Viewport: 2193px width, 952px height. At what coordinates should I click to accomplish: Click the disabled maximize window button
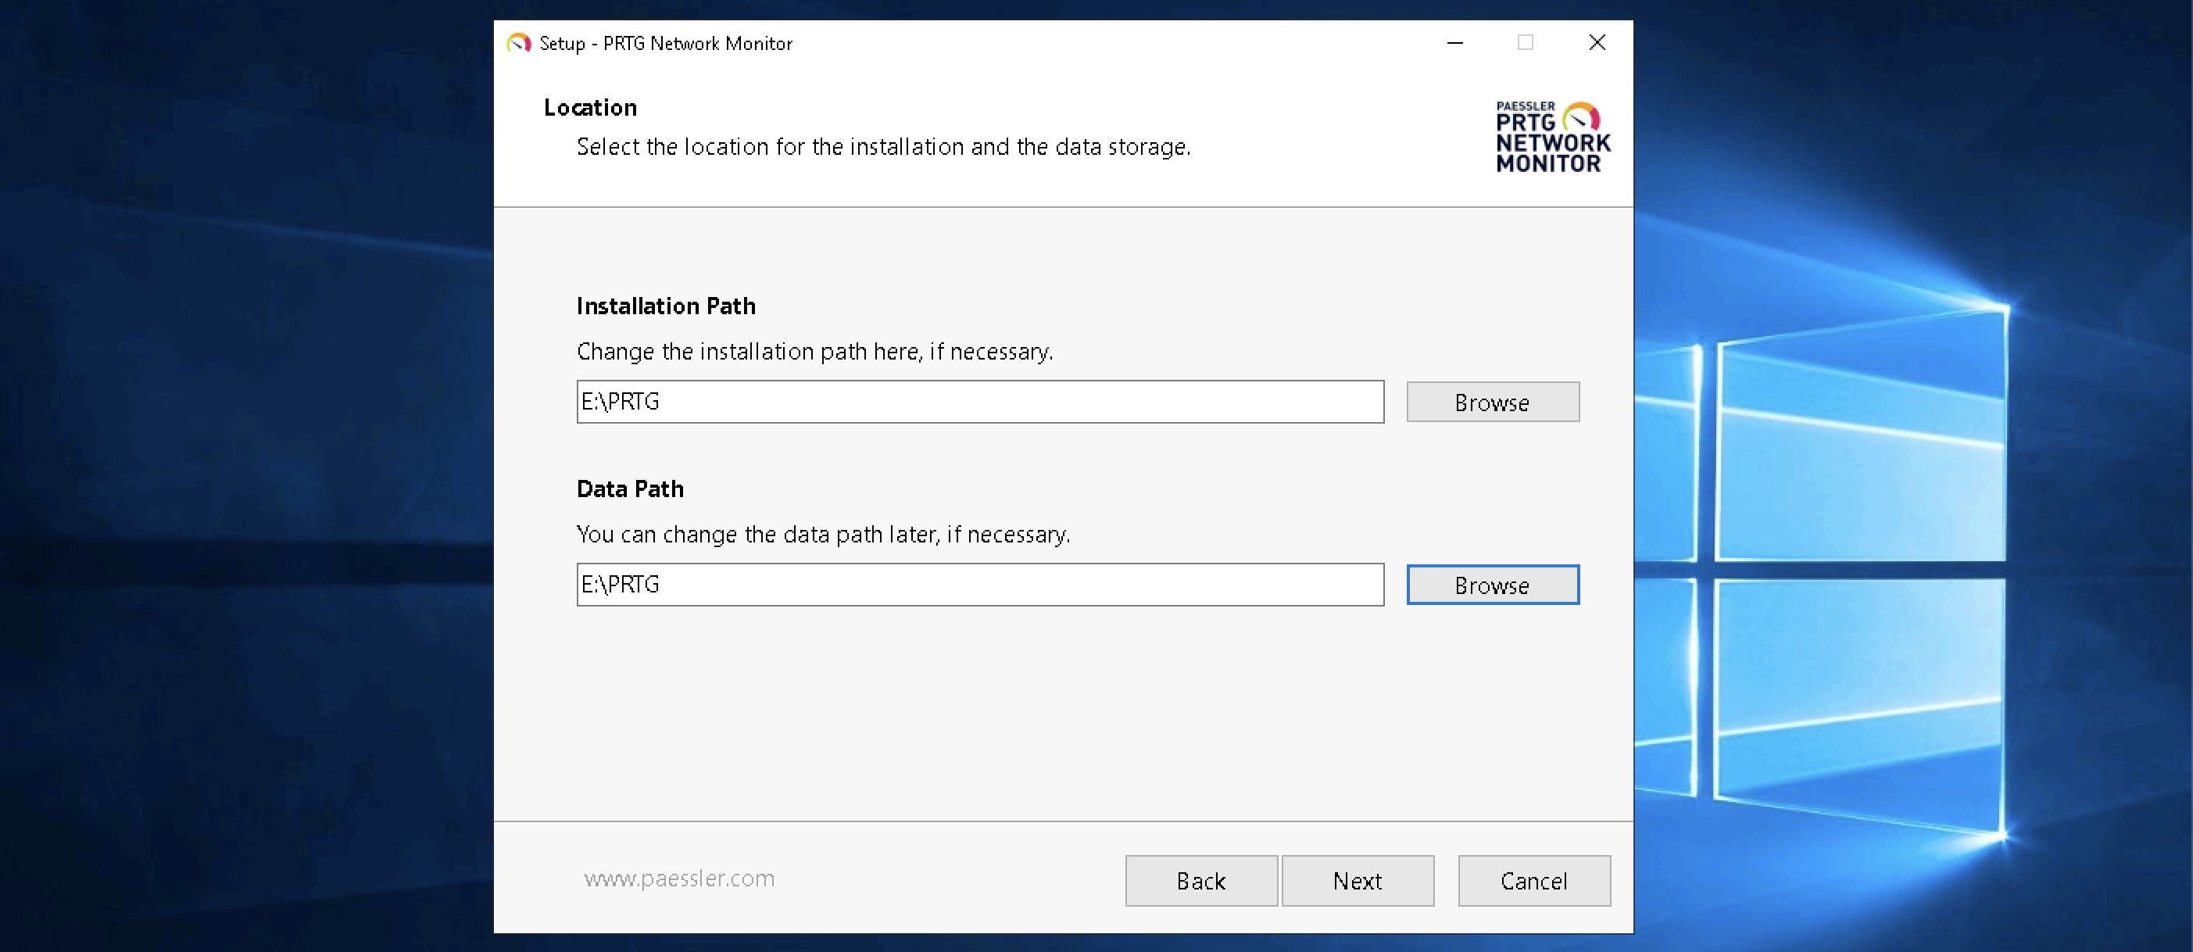tap(1525, 42)
